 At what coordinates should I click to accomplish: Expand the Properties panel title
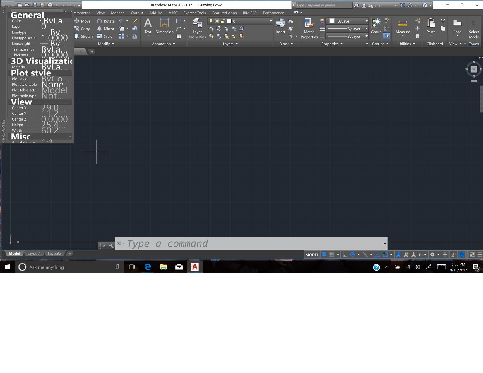pos(332,44)
